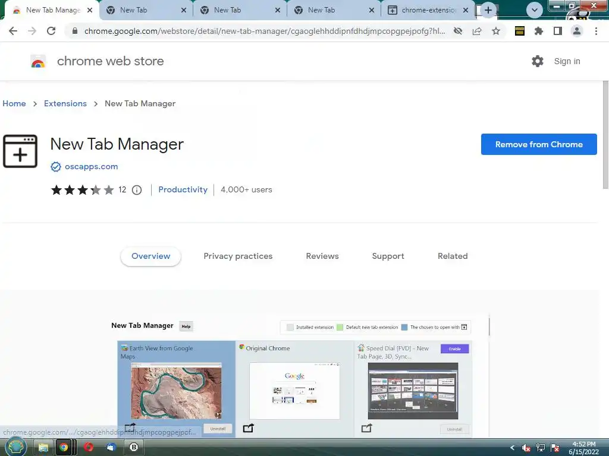The image size is (609, 456).
Task: Open web store settings gear
Action: coord(538,61)
